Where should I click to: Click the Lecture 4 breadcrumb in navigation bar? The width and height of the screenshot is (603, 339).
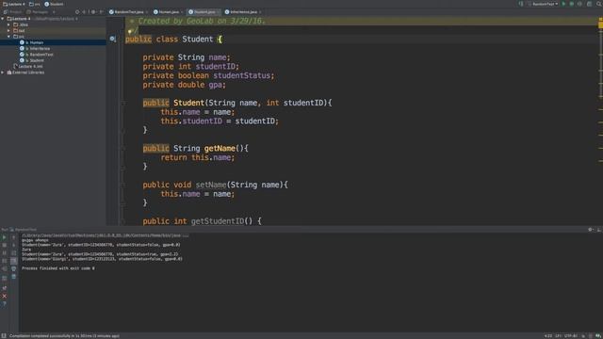14,4
